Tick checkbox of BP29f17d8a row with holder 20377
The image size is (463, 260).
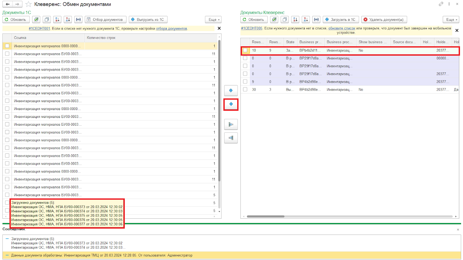[245, 74]
